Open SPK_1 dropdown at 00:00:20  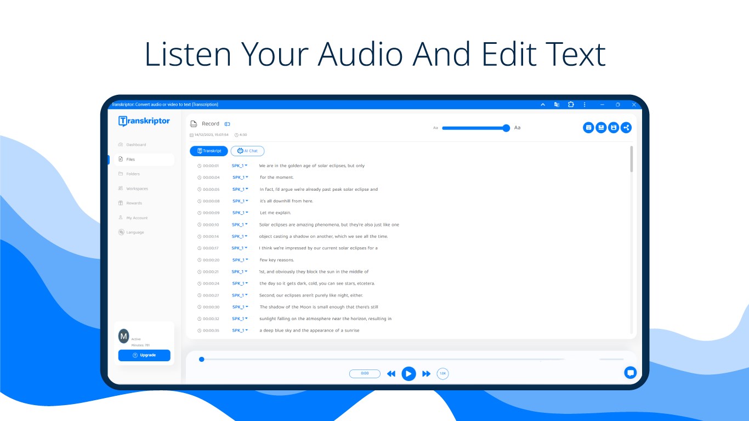tap(240, 260)
